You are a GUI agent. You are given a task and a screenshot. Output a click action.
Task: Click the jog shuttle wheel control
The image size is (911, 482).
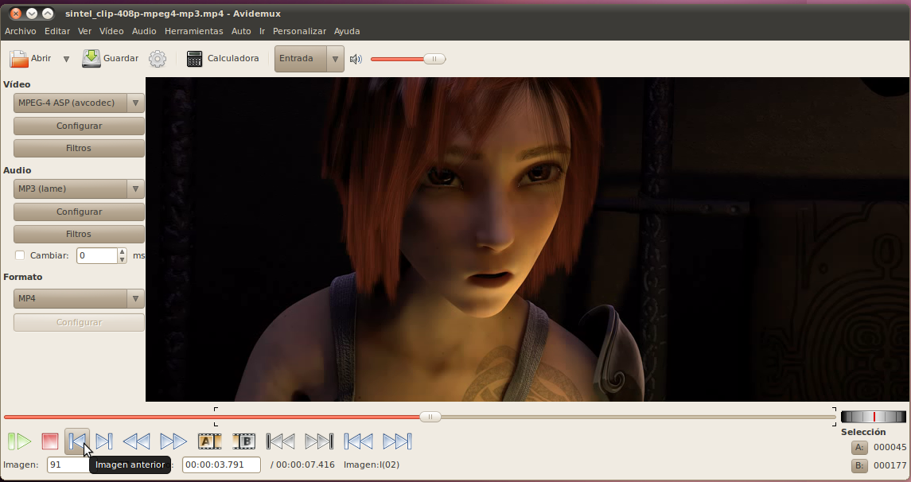tap(874, 416)
